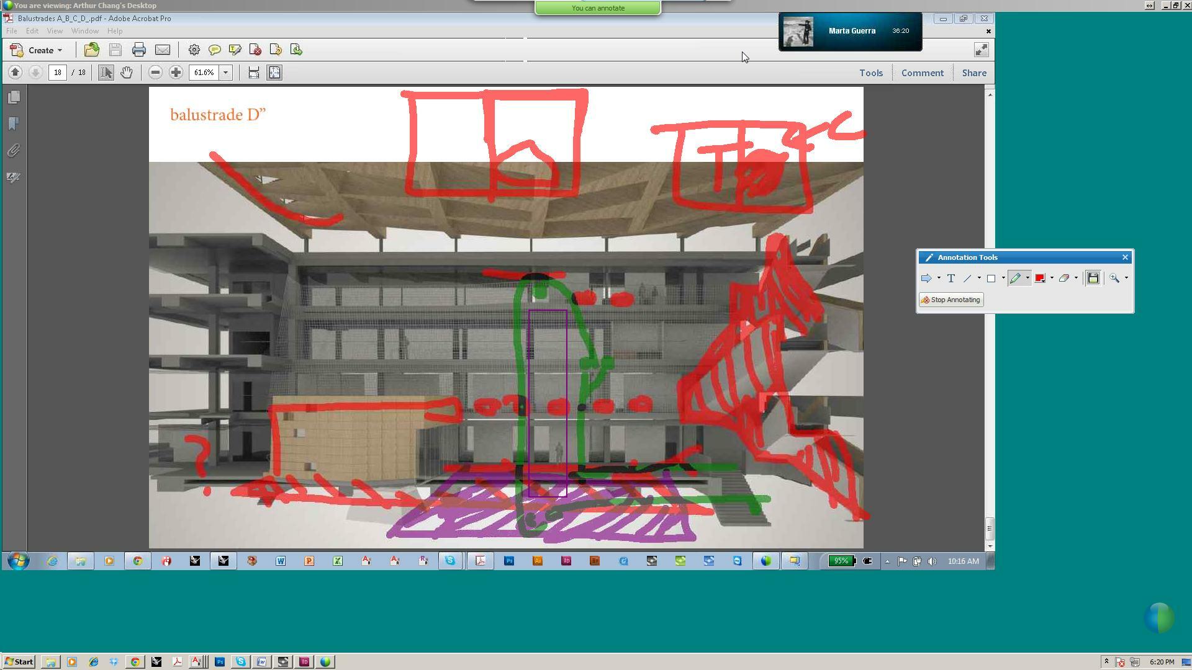
Task: Expand the Pencil tool dropdown arrow
Action: point(1027,279)
